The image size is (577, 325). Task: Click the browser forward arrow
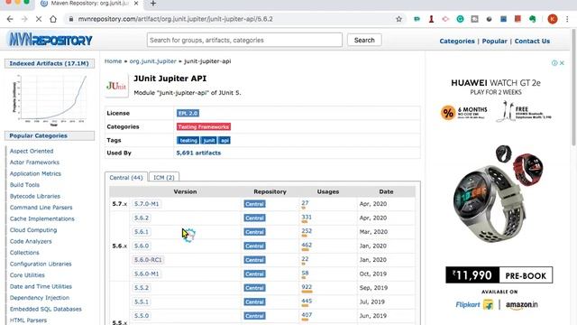pyautogui.click(x=24, y=19)
